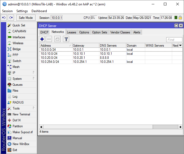184x154 pixels.
Task: Switch to the Alerts tab
Action: 137,32
